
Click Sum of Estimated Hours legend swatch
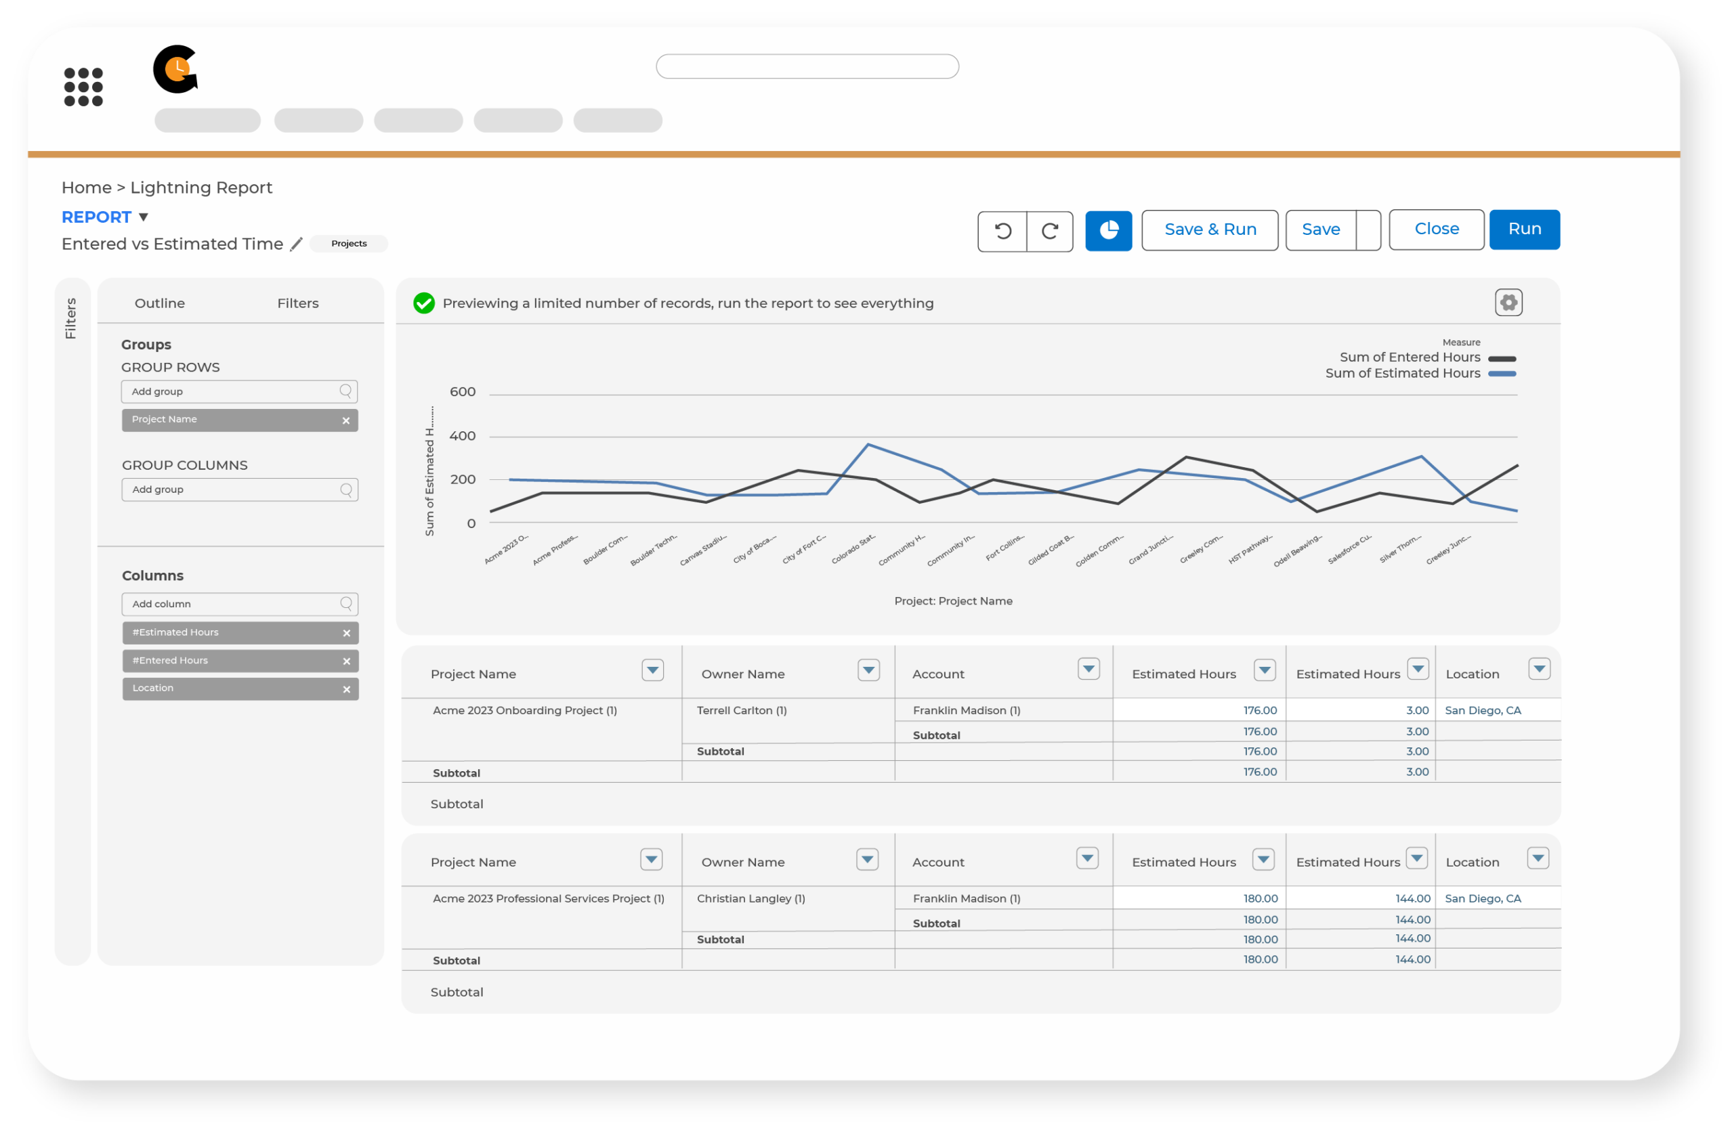point(1502,374)
